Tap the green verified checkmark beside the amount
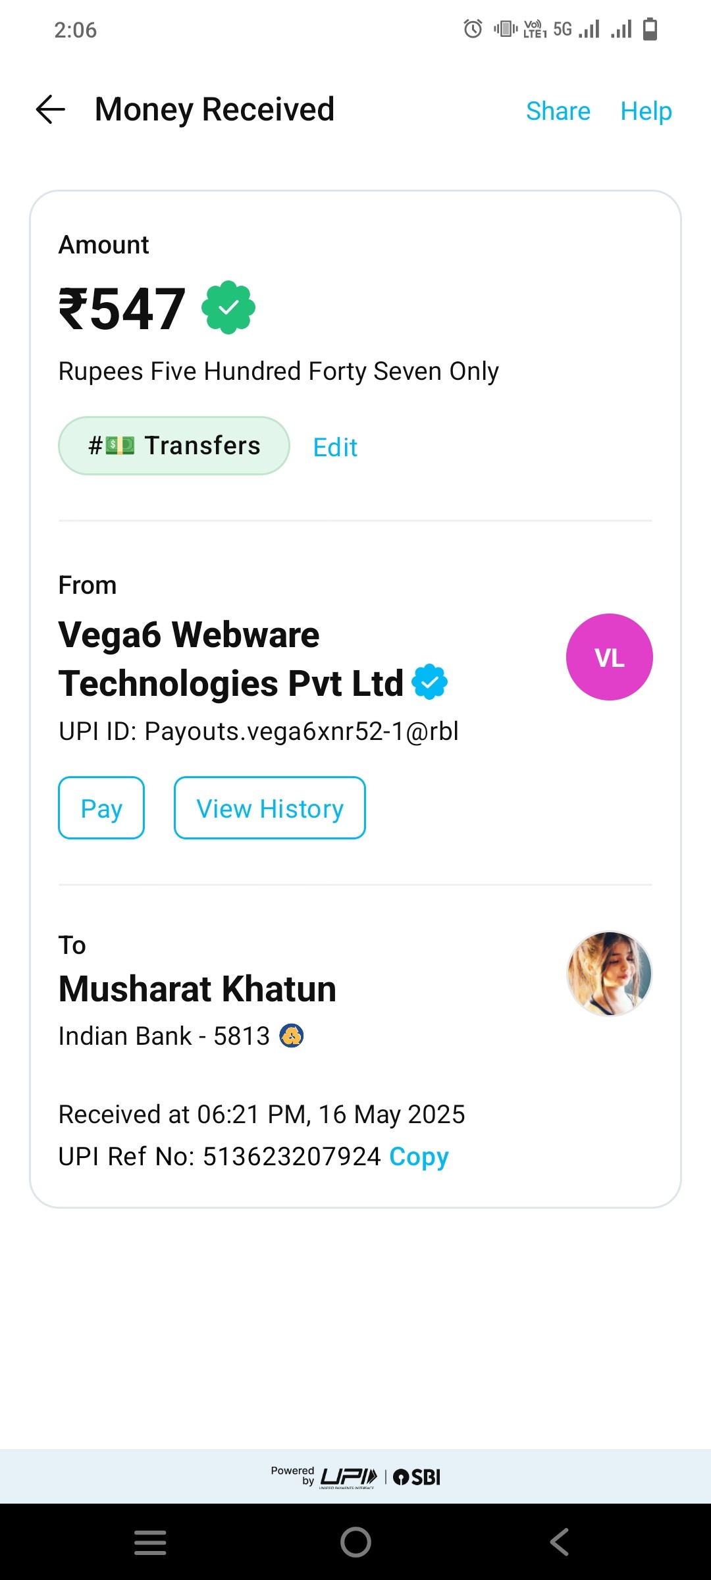This screenshot has height=1580, width=711. 228,307
